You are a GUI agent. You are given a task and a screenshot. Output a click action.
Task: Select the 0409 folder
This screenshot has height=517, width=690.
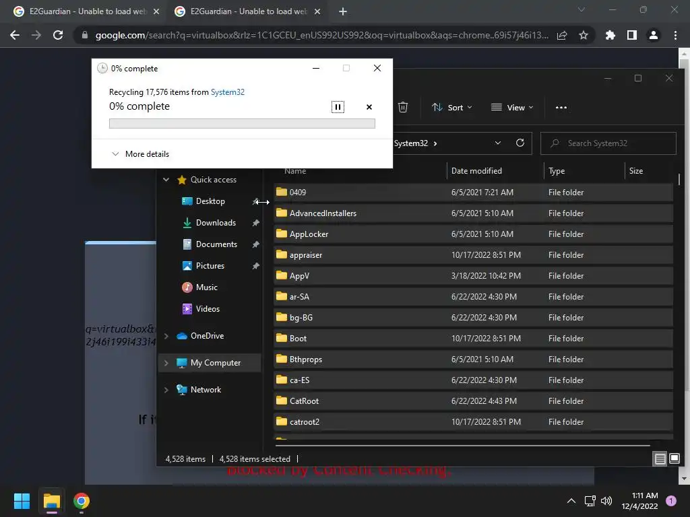pos(474,192)
